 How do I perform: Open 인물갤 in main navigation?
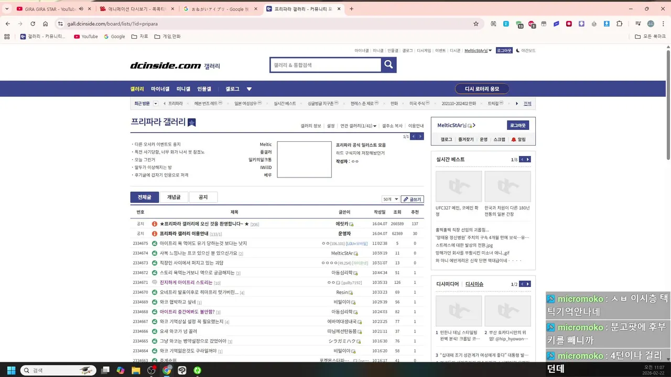[x=204, y=89]
